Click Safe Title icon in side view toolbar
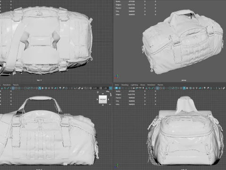 (x=176, y=88)
